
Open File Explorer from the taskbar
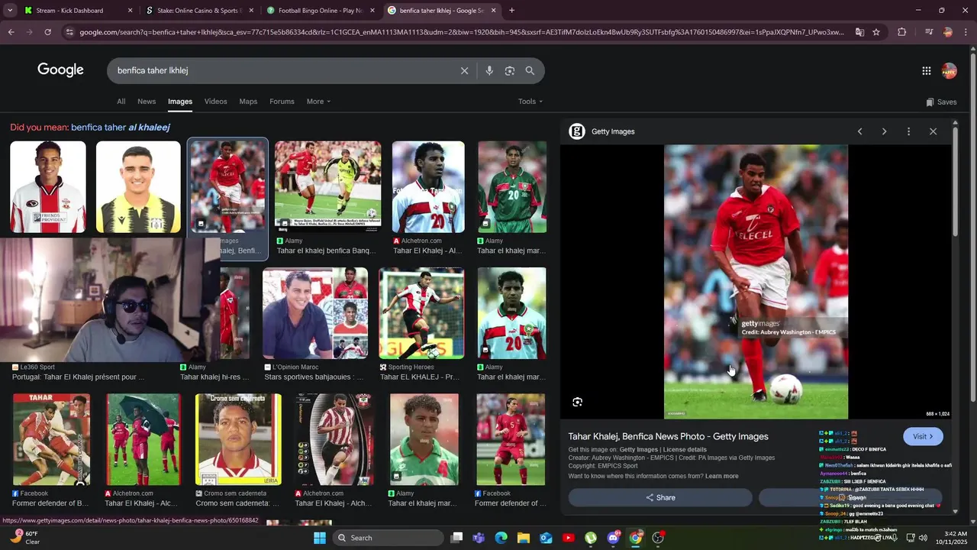[524, 538]
